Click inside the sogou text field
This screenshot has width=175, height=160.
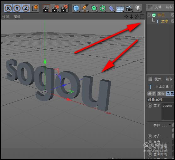(x=168, y=111)
